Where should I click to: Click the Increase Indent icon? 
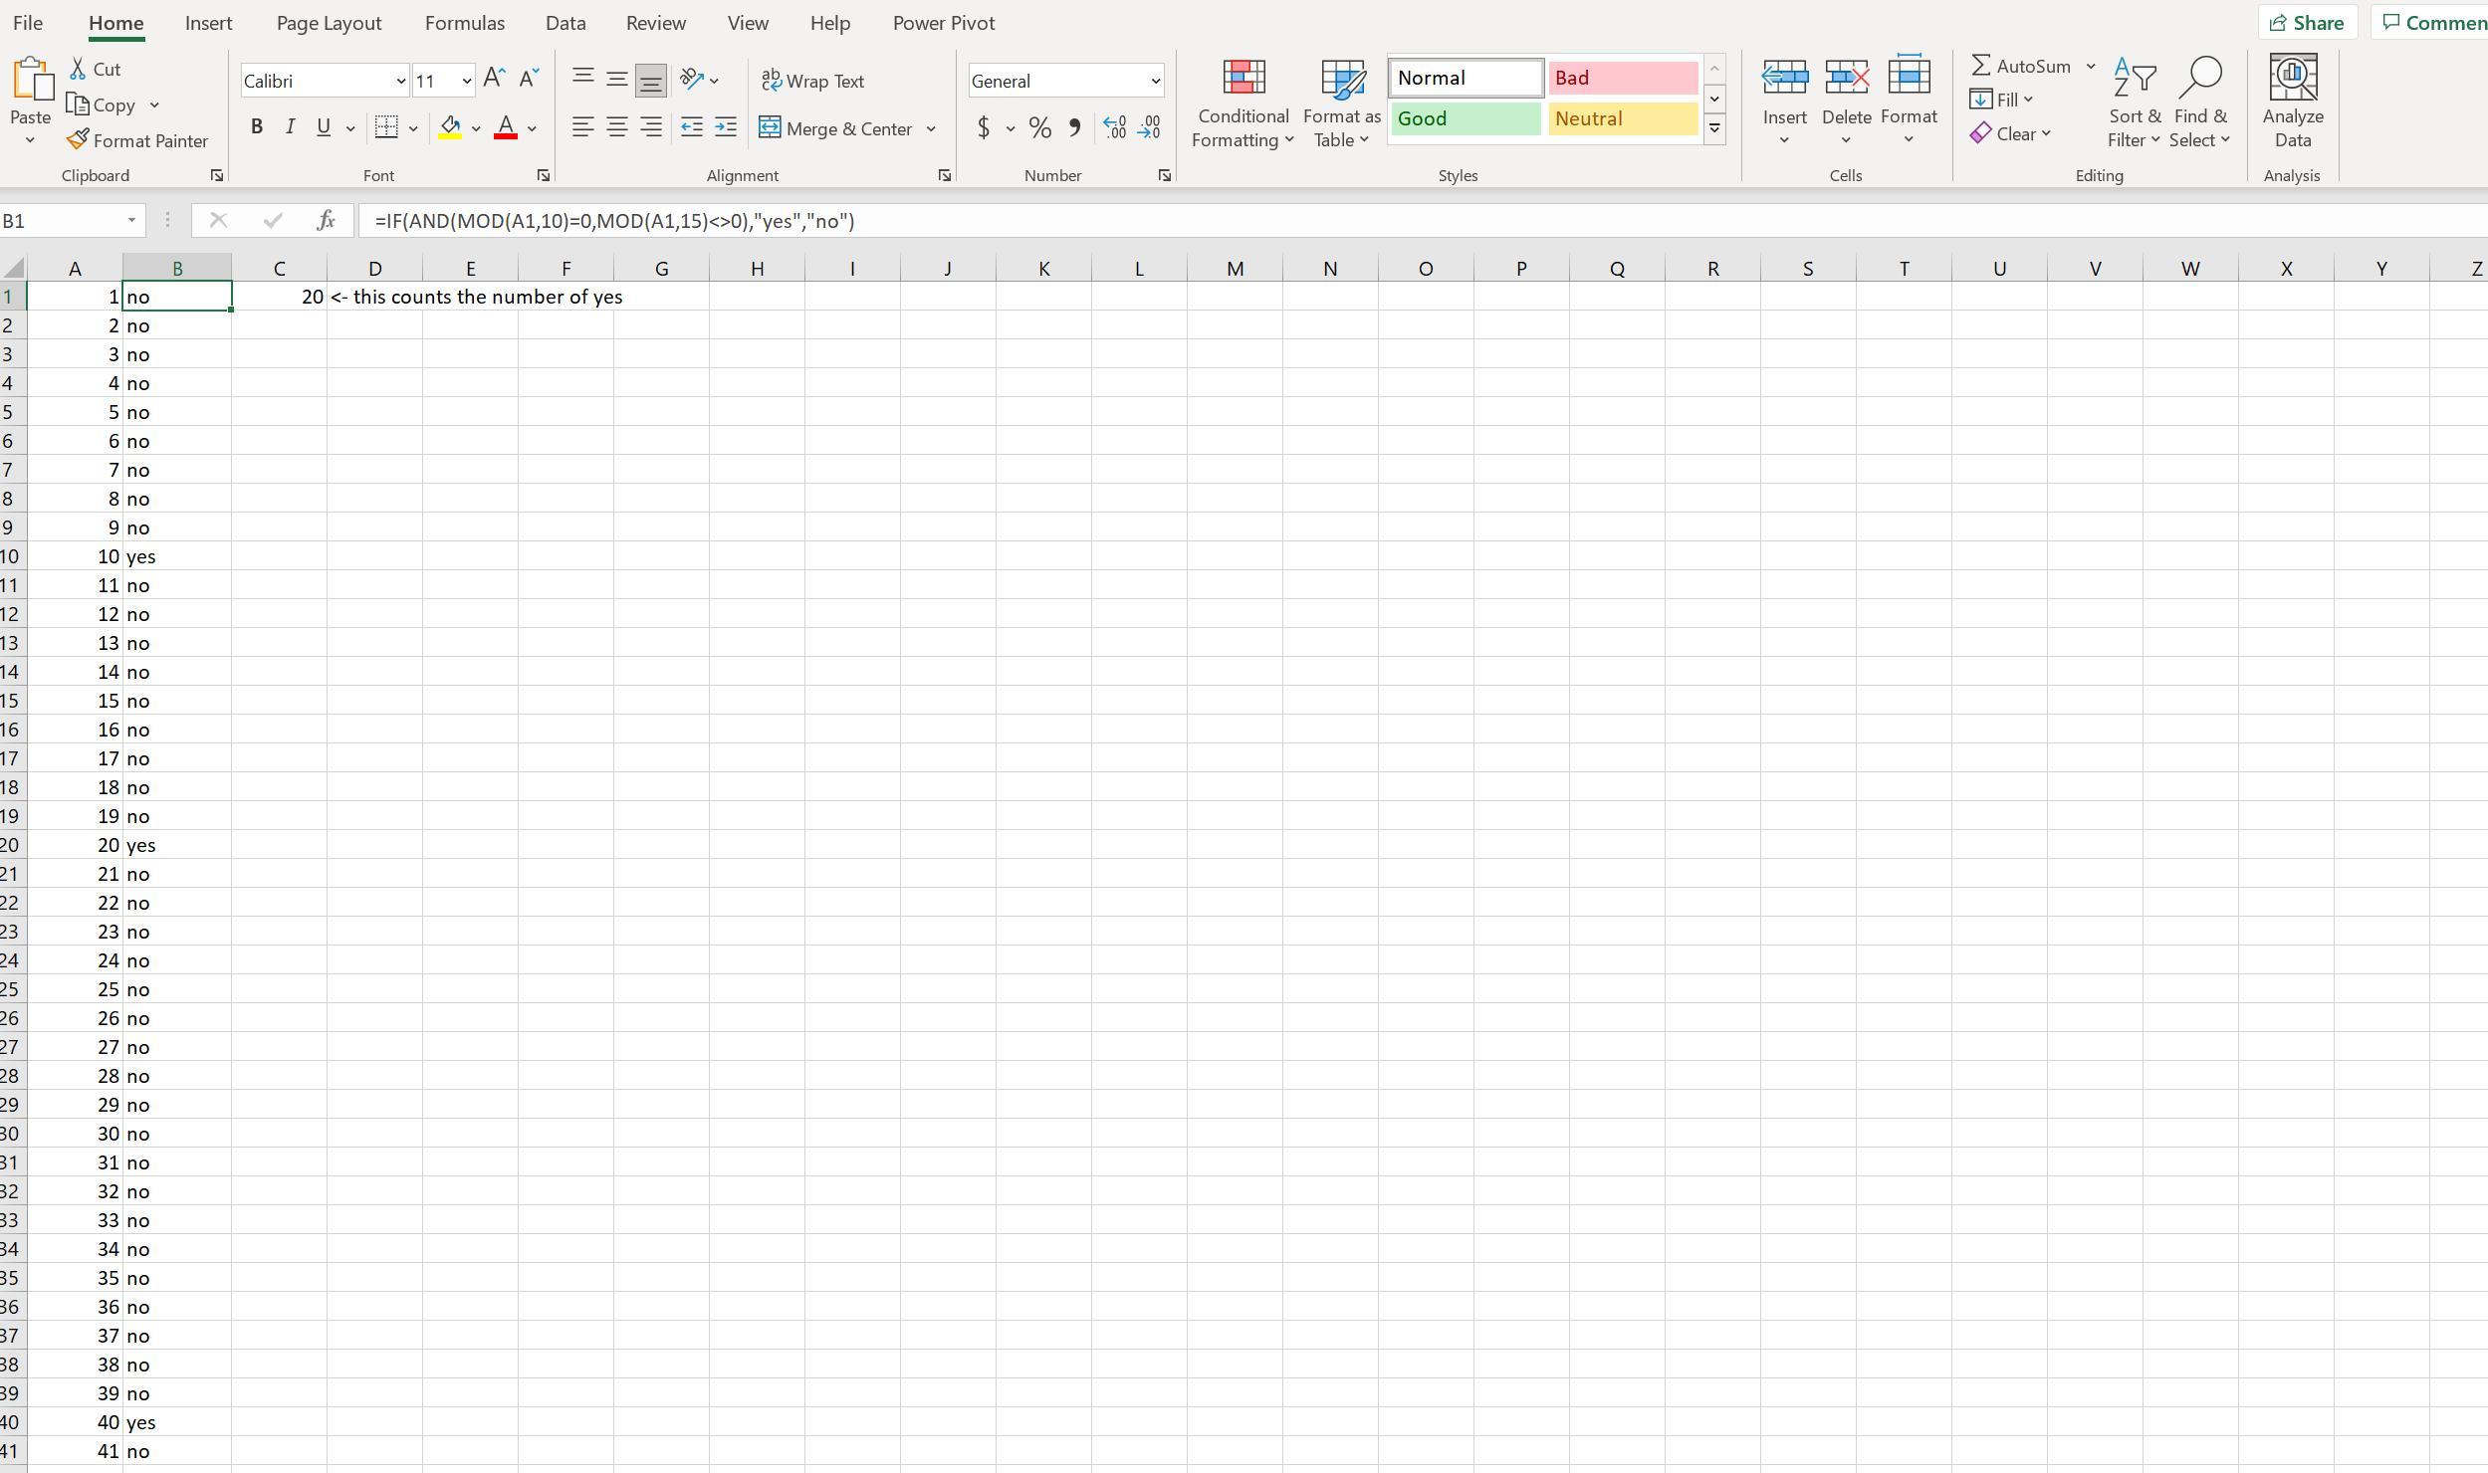(726, 127)
